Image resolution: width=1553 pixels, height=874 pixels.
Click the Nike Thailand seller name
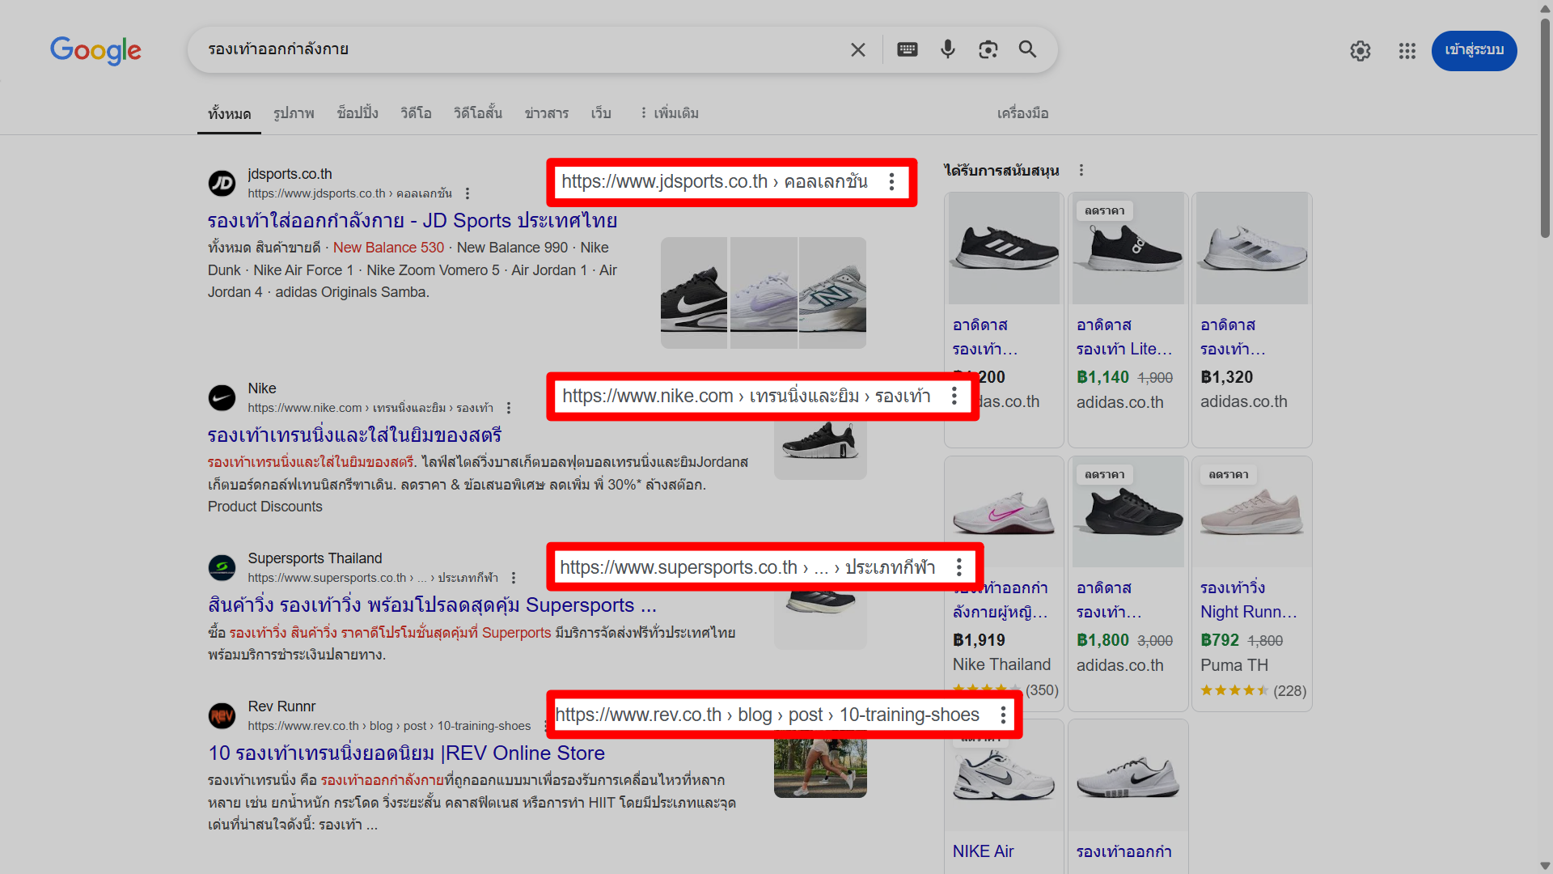click(1001, 665)
